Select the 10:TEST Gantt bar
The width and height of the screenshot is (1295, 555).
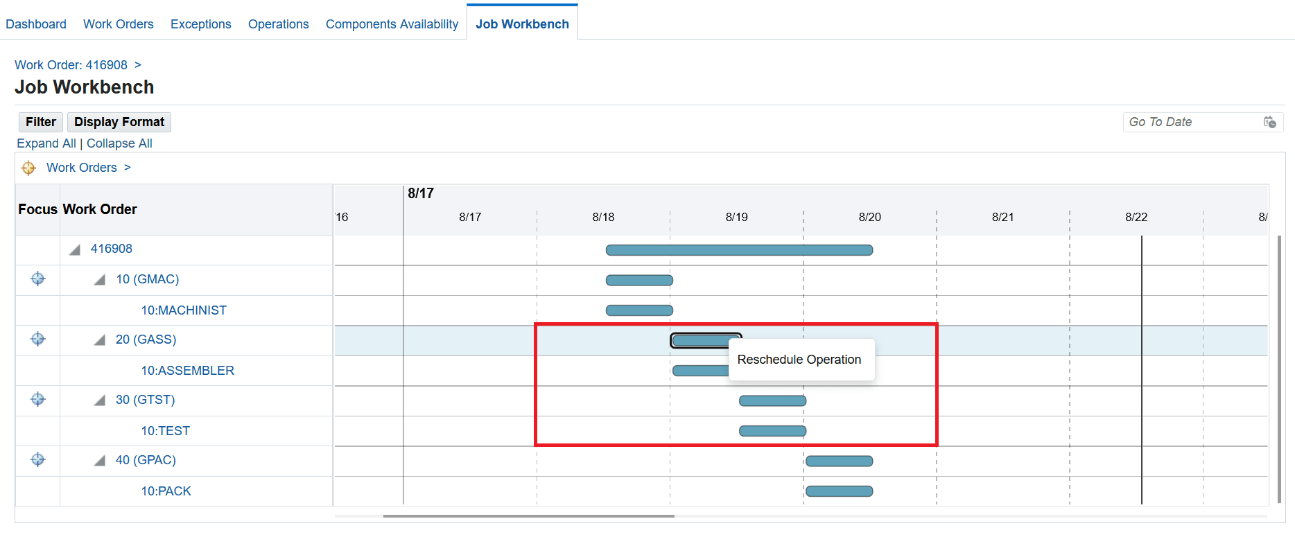(x=772, y=431)
